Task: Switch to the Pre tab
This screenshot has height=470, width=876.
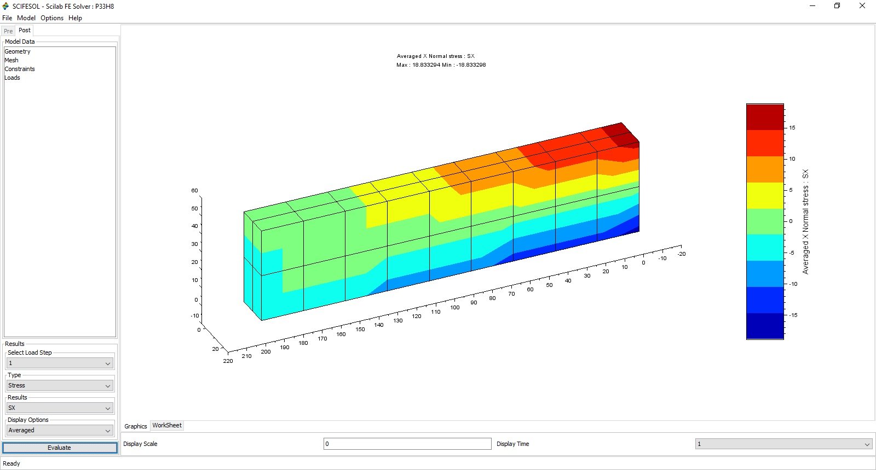Action: coord(8,31)
